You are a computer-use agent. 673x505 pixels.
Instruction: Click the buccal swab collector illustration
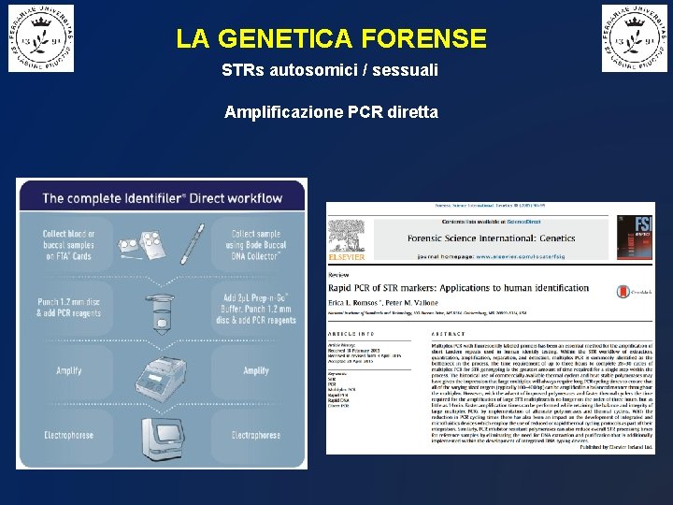click(192, 244)
